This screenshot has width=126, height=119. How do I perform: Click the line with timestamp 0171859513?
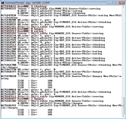[x=53, y=45]
